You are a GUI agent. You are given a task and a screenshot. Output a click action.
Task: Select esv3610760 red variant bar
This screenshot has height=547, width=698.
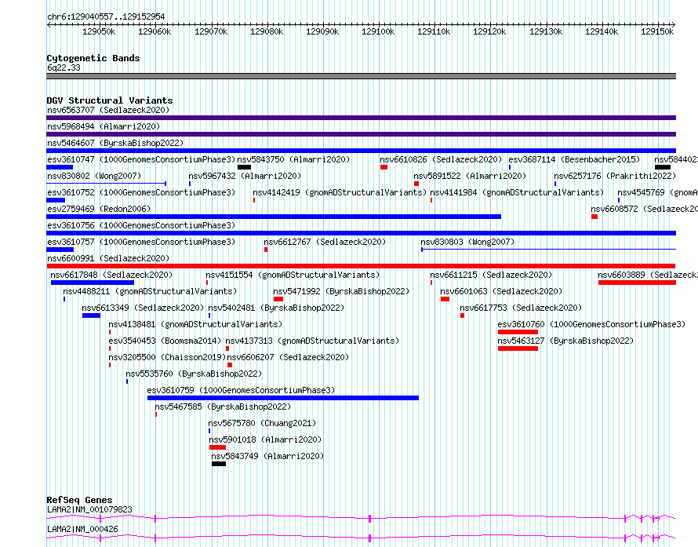tap(518, 332)
